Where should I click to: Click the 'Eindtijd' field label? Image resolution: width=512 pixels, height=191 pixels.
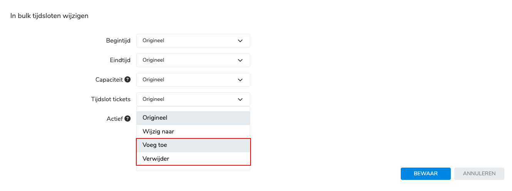click(120, 60)
